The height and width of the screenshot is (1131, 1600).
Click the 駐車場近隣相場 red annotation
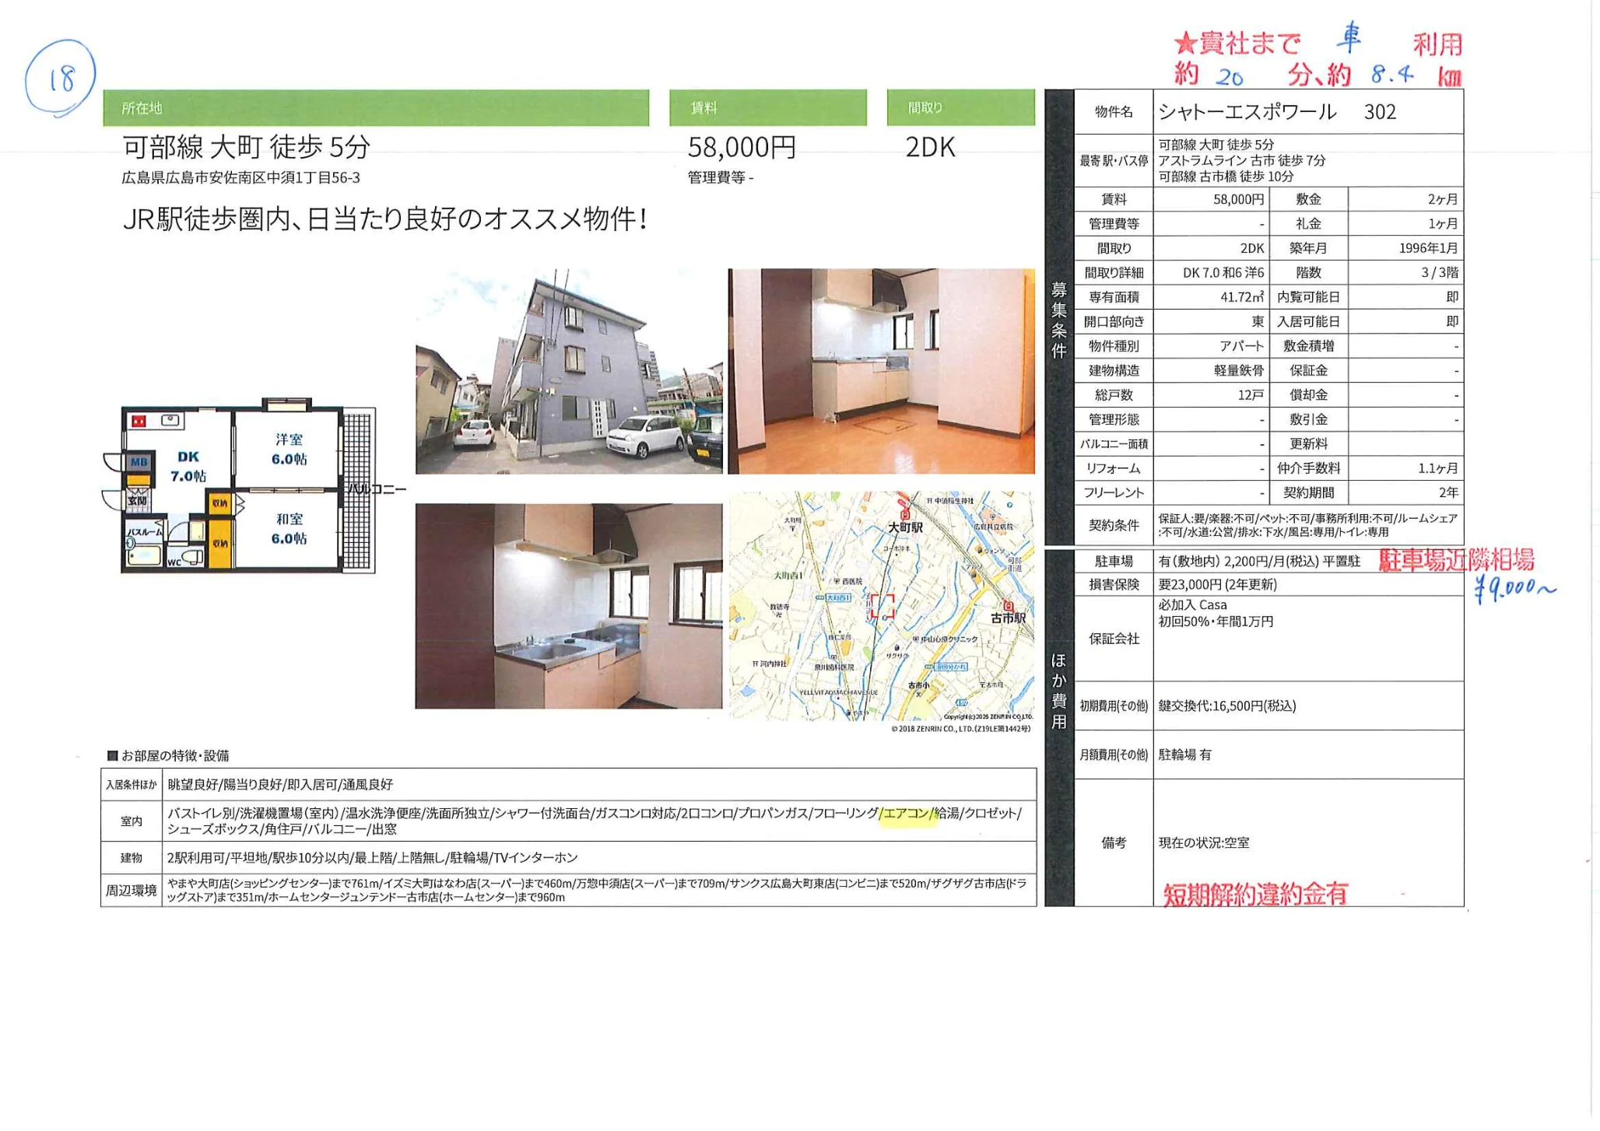point(1456,560)
